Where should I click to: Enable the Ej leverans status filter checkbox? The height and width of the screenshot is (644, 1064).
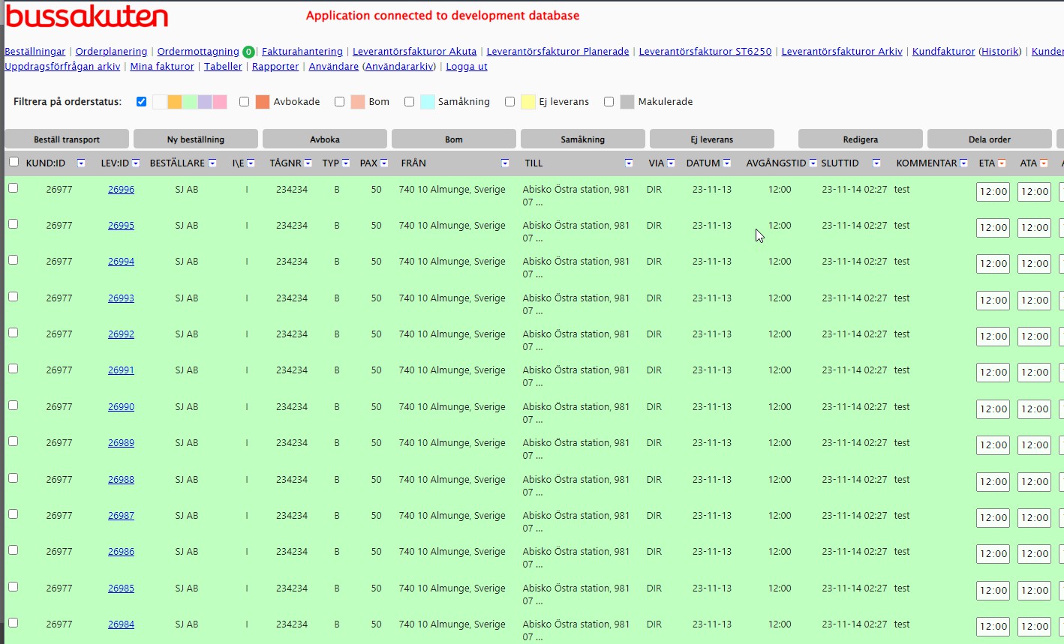click(509, 101)
